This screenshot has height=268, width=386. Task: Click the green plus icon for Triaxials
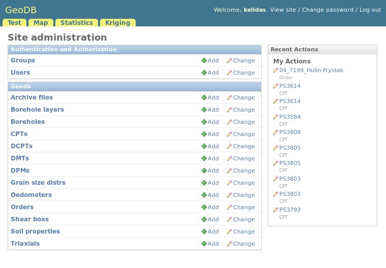[x=204, y=244]
